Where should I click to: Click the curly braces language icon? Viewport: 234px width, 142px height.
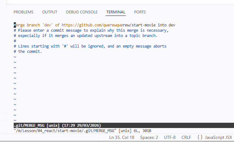[200, 137]
